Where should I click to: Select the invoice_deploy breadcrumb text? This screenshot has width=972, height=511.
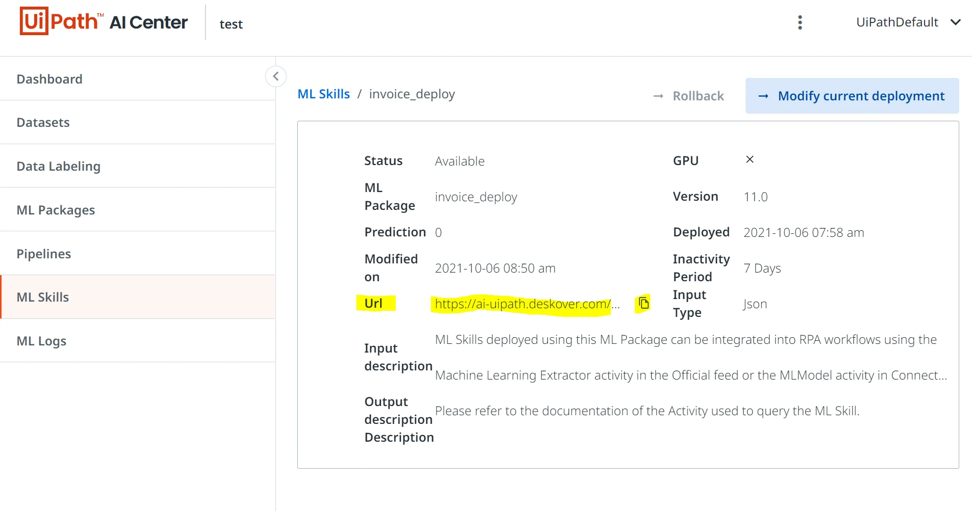(412, 94)
